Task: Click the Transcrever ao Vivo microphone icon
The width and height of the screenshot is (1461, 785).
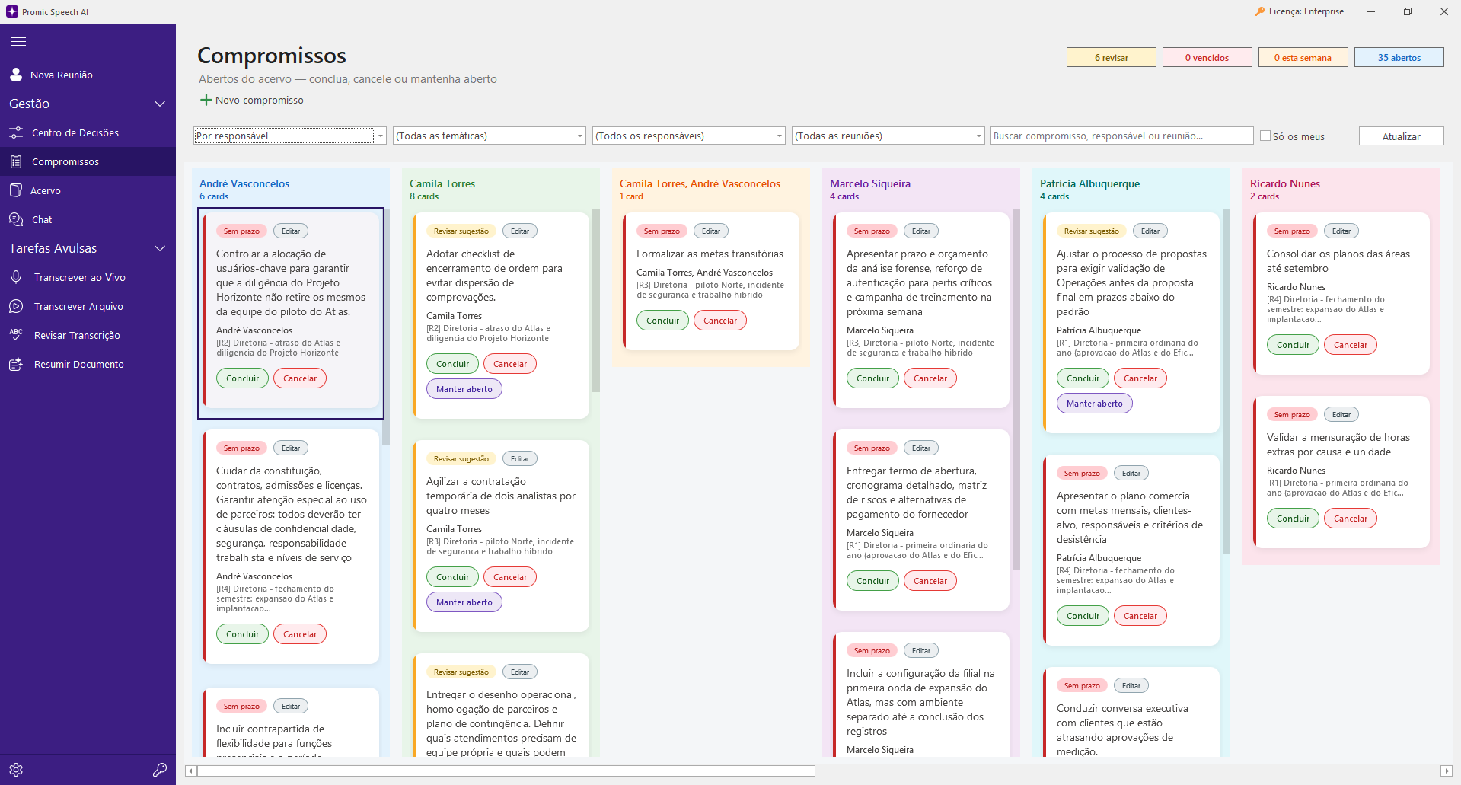Action: [16, 277]
